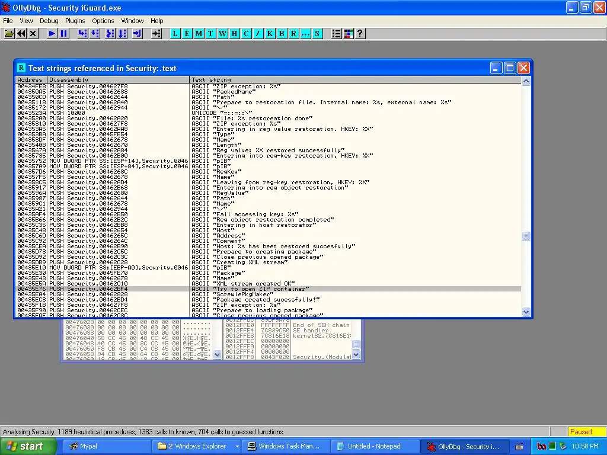The image size is (607, 455).
Task: Click the Pause execution toolbar icon
Action: (x=64, y=34)
